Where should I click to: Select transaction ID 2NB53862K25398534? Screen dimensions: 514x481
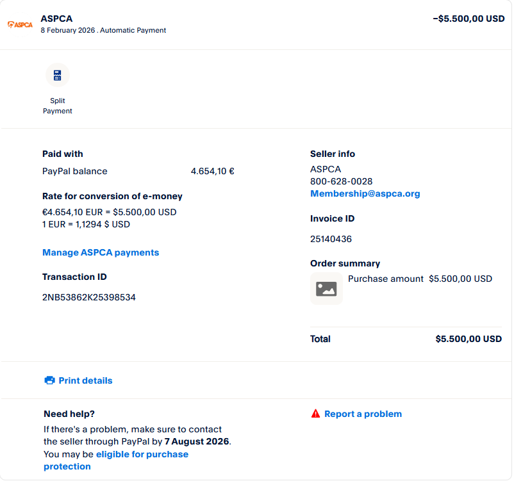(x=89, y=297)
